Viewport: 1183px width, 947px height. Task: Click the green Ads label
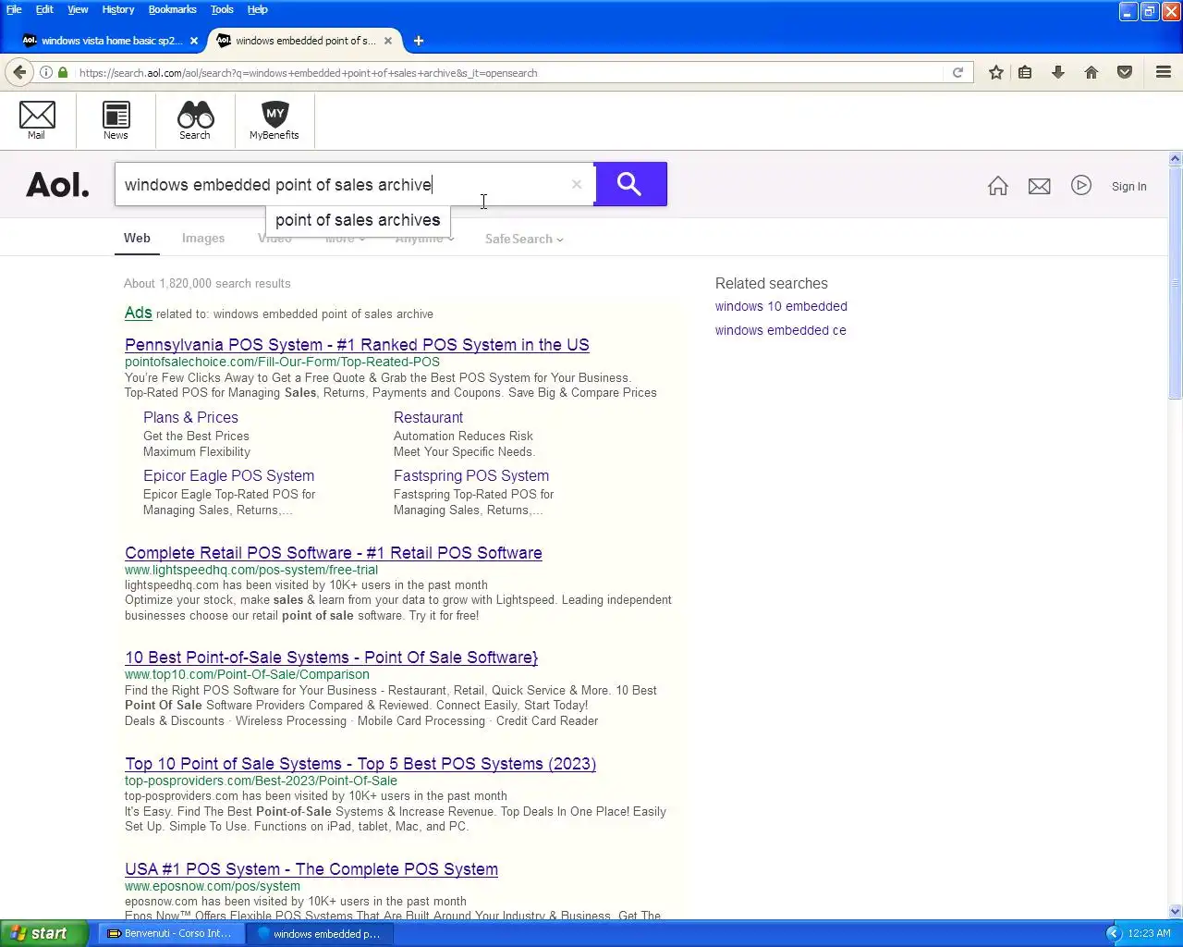tap(139, 313)
